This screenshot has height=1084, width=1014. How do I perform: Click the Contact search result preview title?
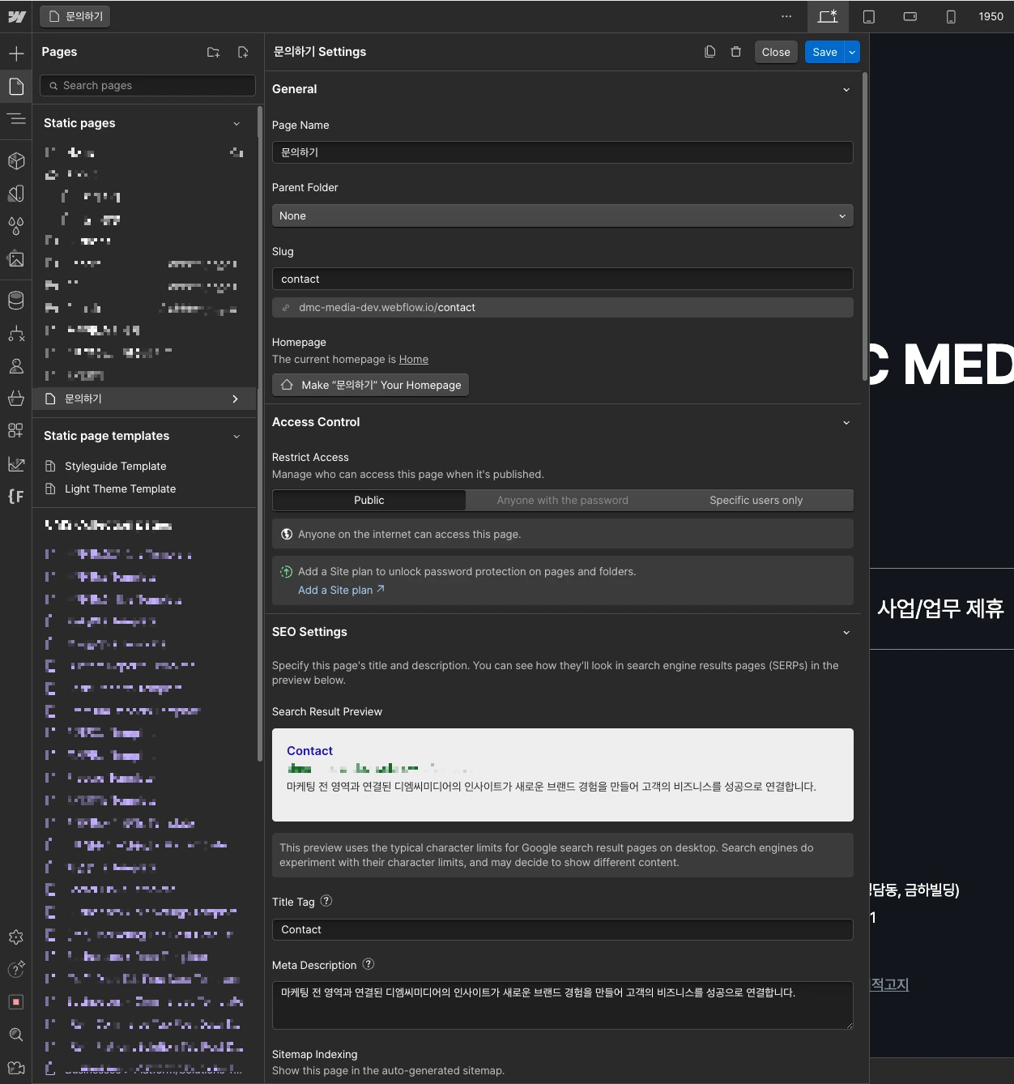pos(309,751)
